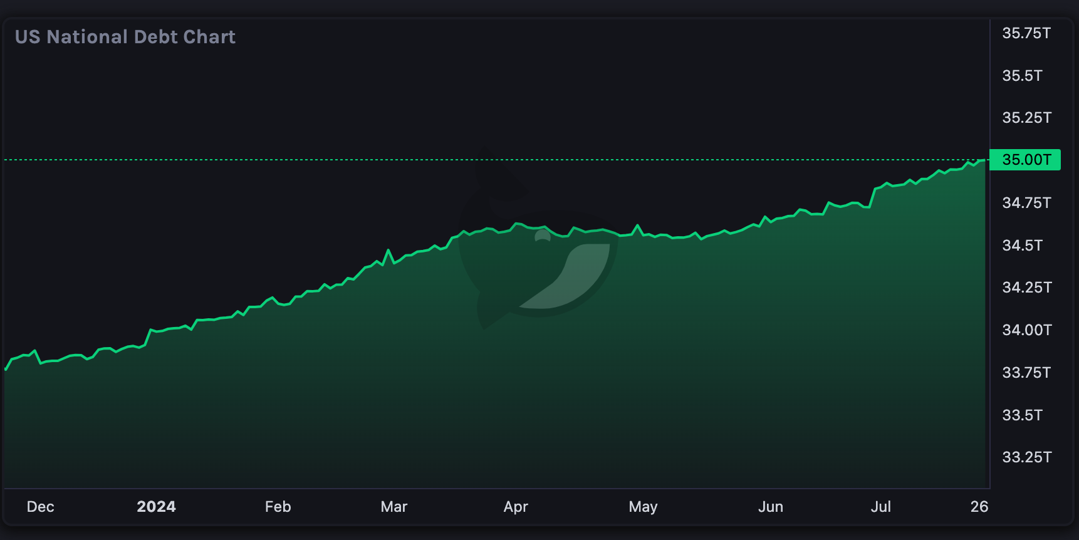Viewport: 1079px width, 540px height.
Task: Click the 33.25T price axis label
Action: pos(1026,457)
